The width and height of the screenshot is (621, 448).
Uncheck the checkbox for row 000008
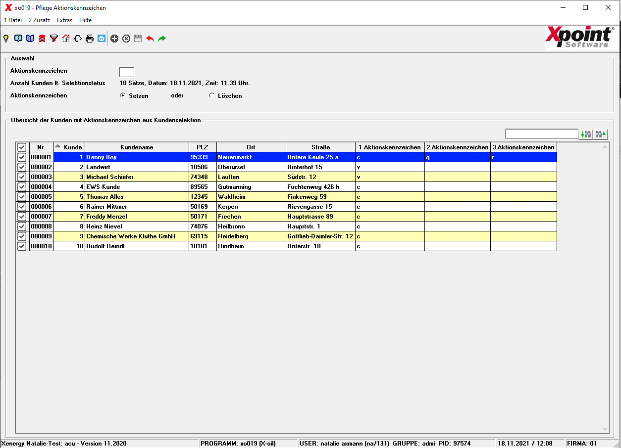coord(22,226)
